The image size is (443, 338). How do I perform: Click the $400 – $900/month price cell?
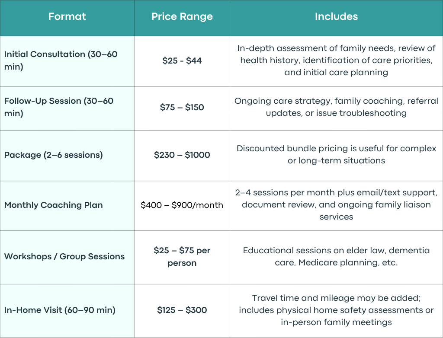click(182, 205)
